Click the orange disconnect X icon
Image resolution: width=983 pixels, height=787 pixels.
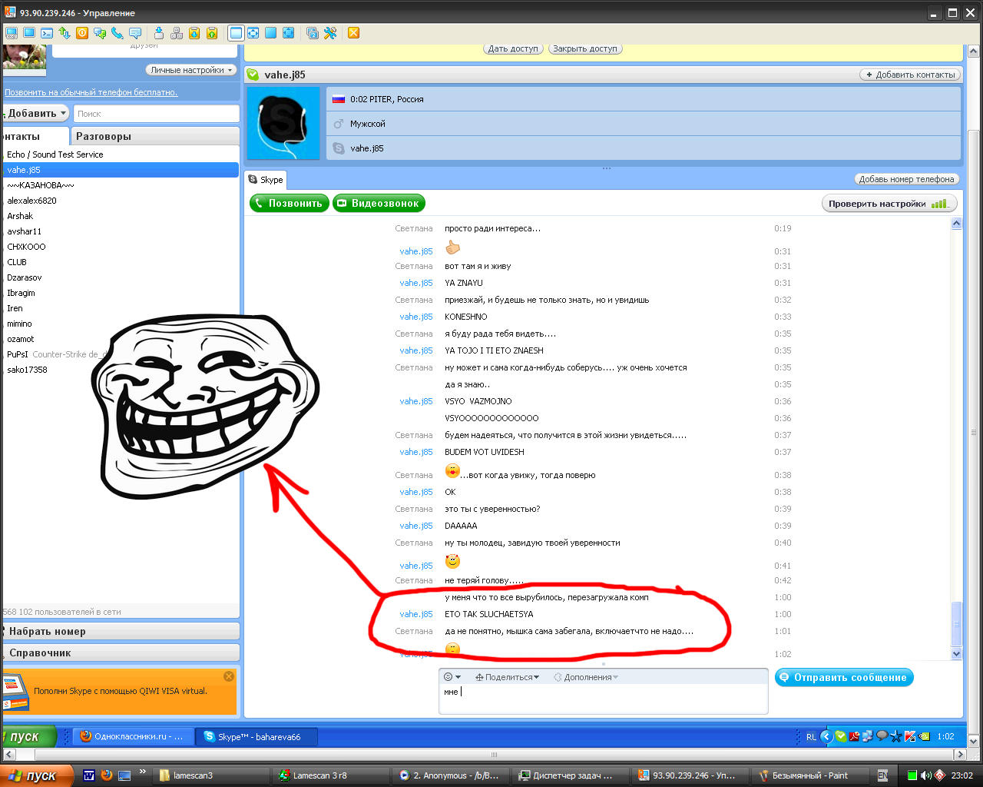(354, 33)
